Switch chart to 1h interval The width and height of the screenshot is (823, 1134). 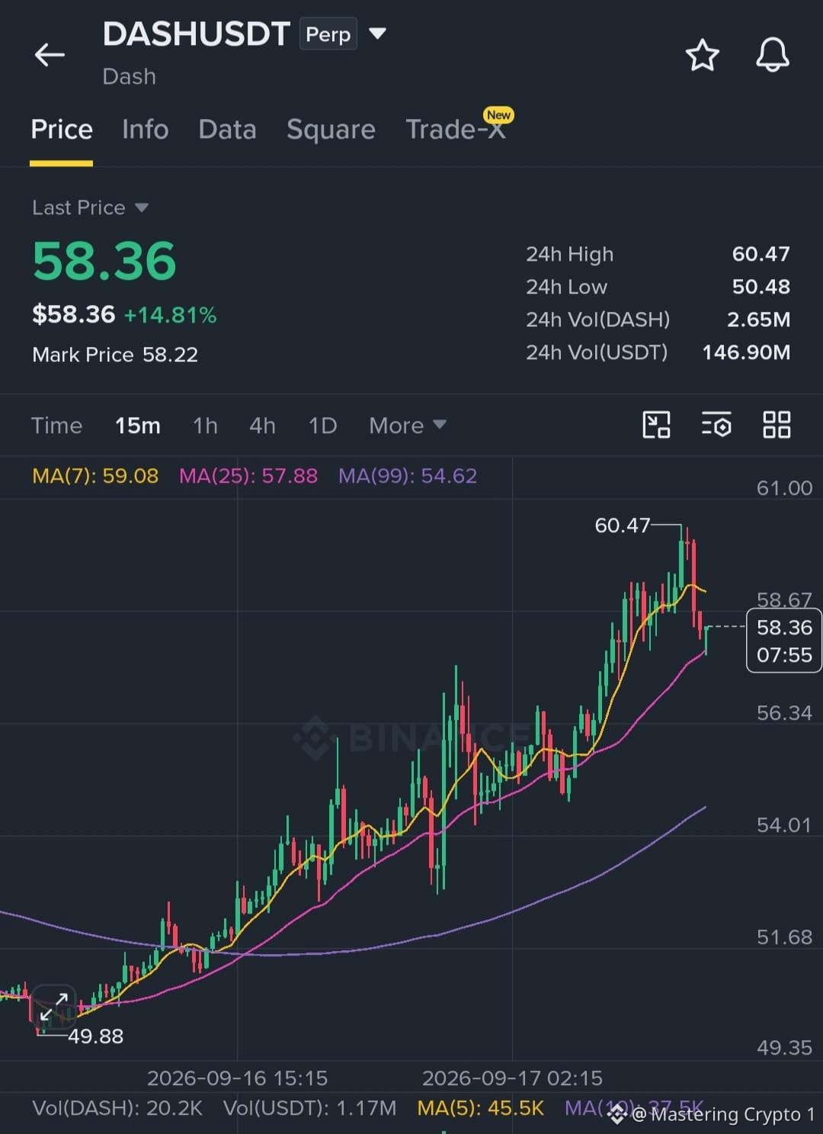pos(205,426)
